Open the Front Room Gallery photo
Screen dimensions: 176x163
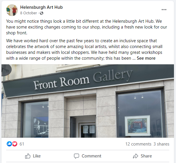[x=88, y=101]
